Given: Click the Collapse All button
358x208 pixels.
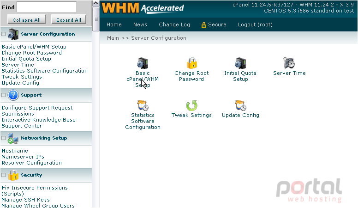Looking at the screenshot, I should coord(26,20).
